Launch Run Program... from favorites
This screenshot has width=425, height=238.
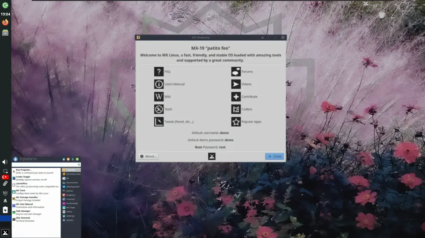coord(36,171)
